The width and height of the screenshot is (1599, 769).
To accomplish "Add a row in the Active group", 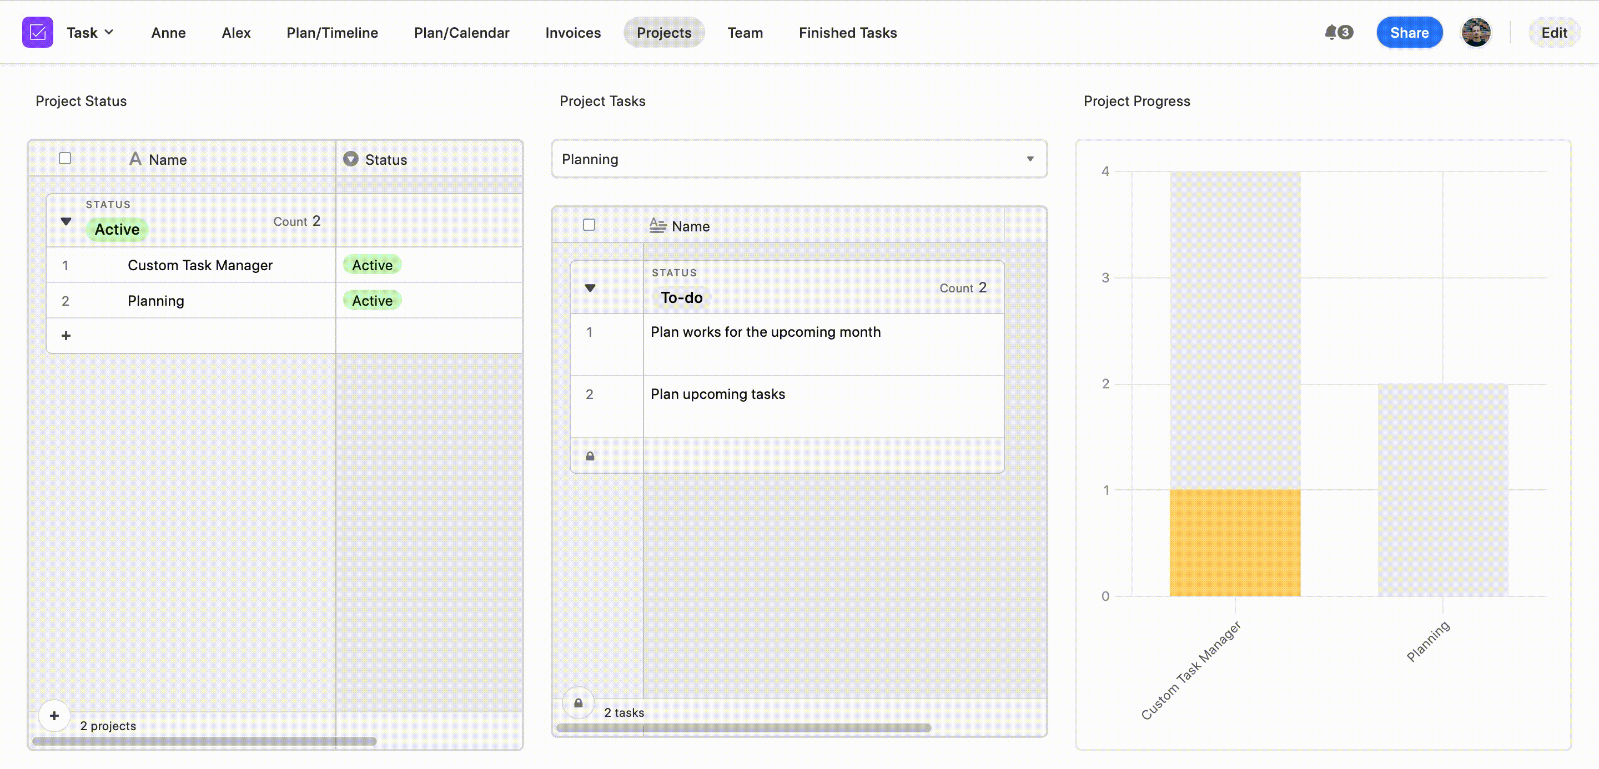I will coord(66,336).
